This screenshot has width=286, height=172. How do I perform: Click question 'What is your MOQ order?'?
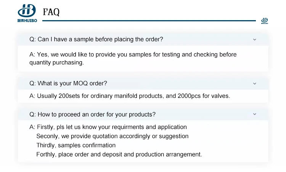coord(68,83)
